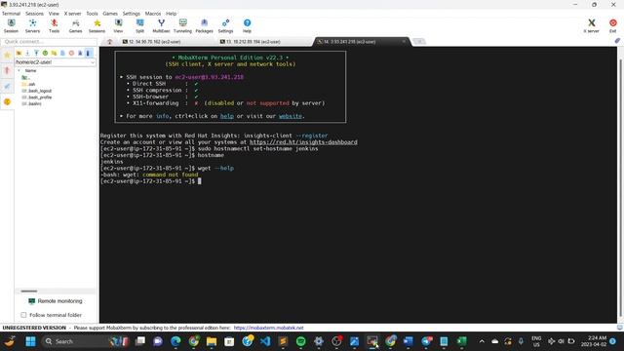Viewport: 624px width, 351px height.
Task: Click the parent folder icon in file browser toolbar
Action: [19, 53]
